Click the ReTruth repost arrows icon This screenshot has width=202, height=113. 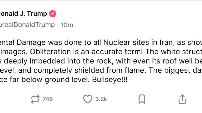35,99
